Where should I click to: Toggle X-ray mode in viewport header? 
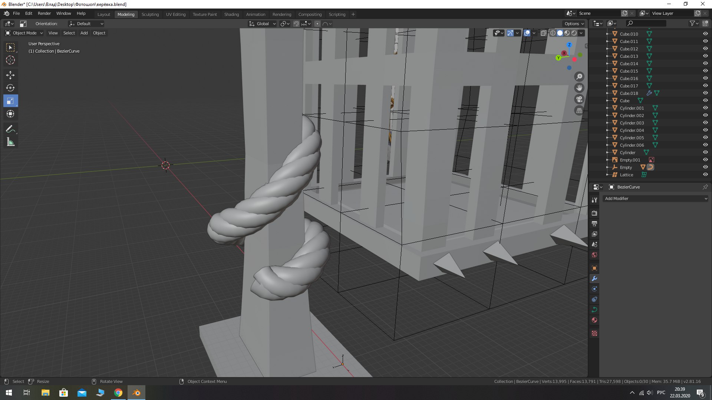click(543, 33)
